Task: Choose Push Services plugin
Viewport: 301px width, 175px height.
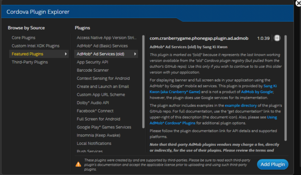Action: coord(90,151)
